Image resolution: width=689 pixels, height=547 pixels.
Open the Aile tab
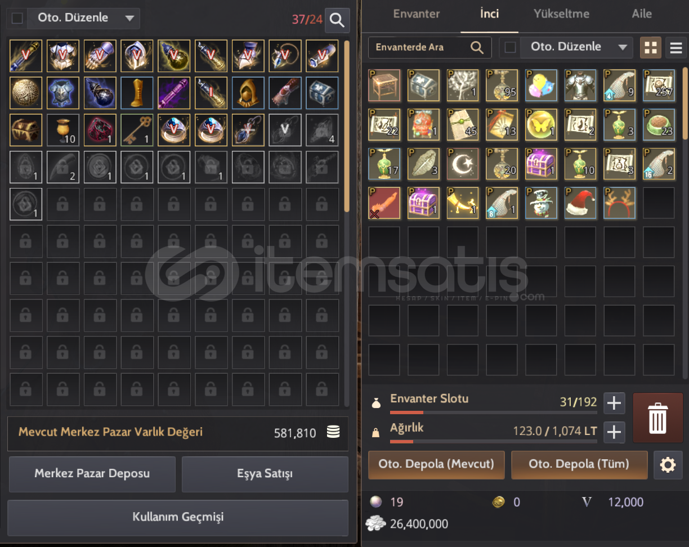pos(642,14)
